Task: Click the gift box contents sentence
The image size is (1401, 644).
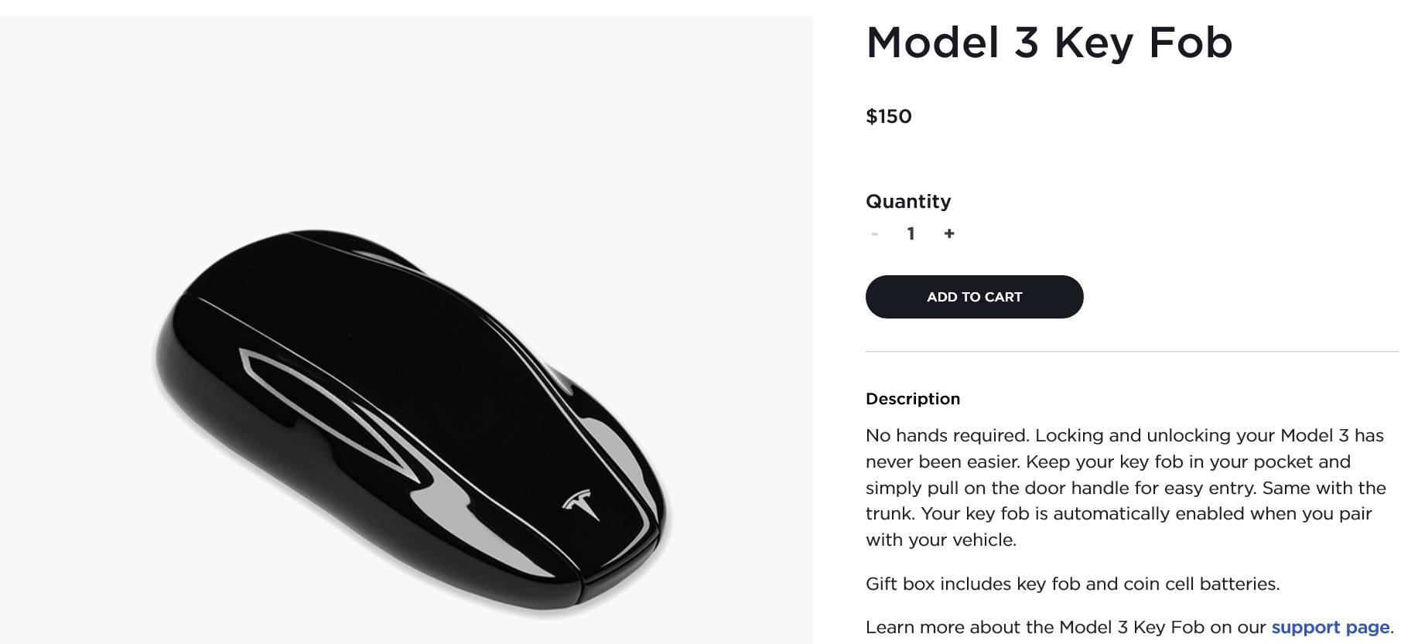Action: [x=1072, y=584]
